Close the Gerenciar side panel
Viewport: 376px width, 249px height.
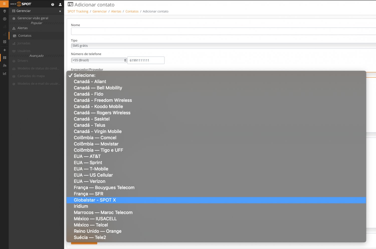coord(60,11)
